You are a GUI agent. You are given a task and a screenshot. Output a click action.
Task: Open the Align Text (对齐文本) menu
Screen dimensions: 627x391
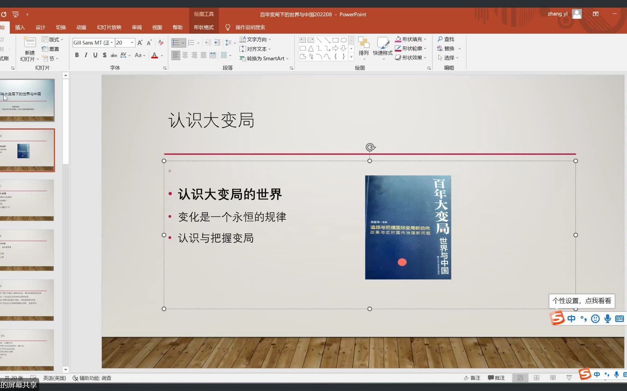click(255, 49)
